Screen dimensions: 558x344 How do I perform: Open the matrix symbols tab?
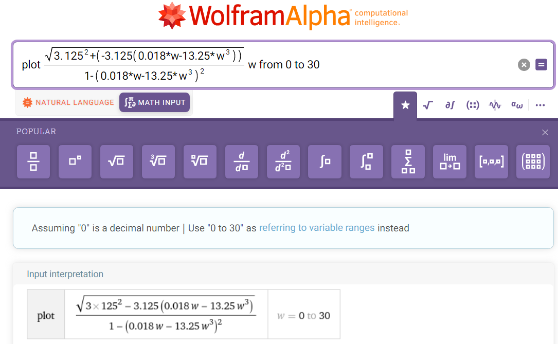(473, 105)
